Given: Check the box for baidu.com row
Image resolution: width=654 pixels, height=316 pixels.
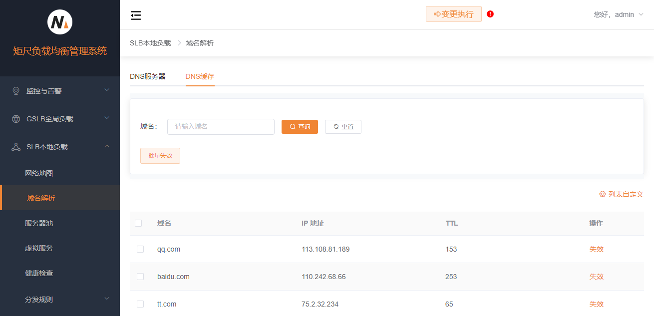Looking at the screenshot, I should (140, 277).
